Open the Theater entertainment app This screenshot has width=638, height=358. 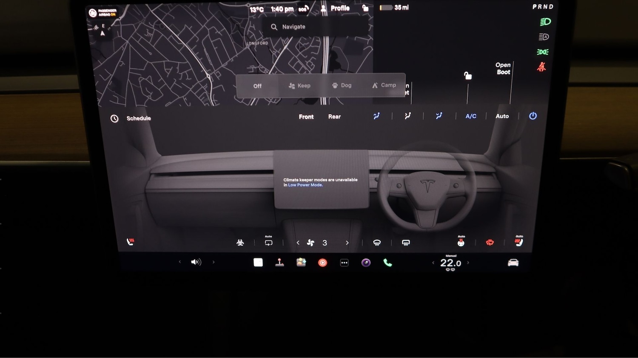pos(322,262)
